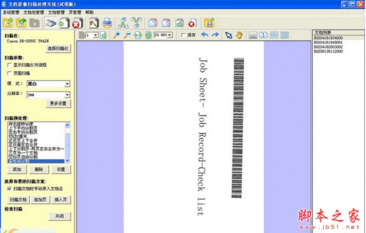Select 空白页自动分割 in preprocessing list
Viewport: 366px width, 233px height.
pos(23,157)
